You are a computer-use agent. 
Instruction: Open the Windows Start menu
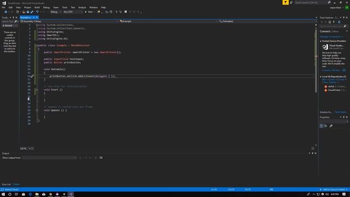click(x=3, y=194)
